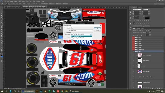The height and width of the screenshot is (93, 165).
Task: Toggle Scrubby Zoom checkbox
Action: pyautogui.click(x=33, y=4)
